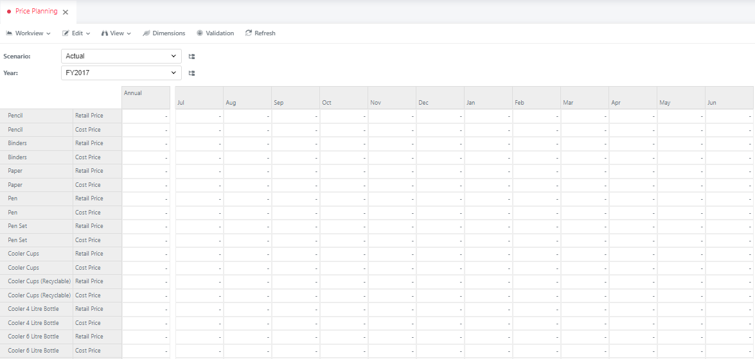Click the View binoculars icon

pyautogui.click(x=105, y=33)
